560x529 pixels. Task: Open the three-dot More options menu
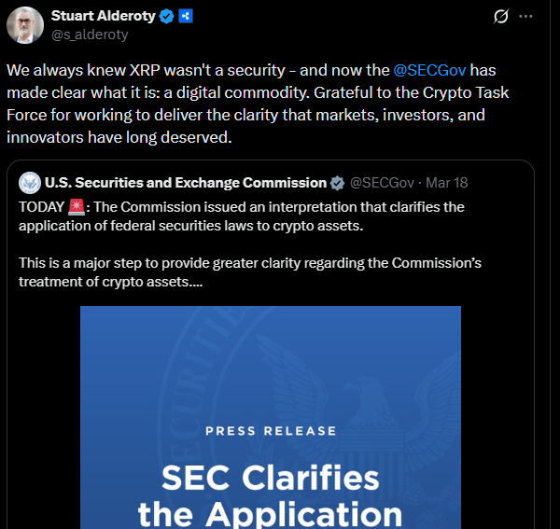click(526, 17)
